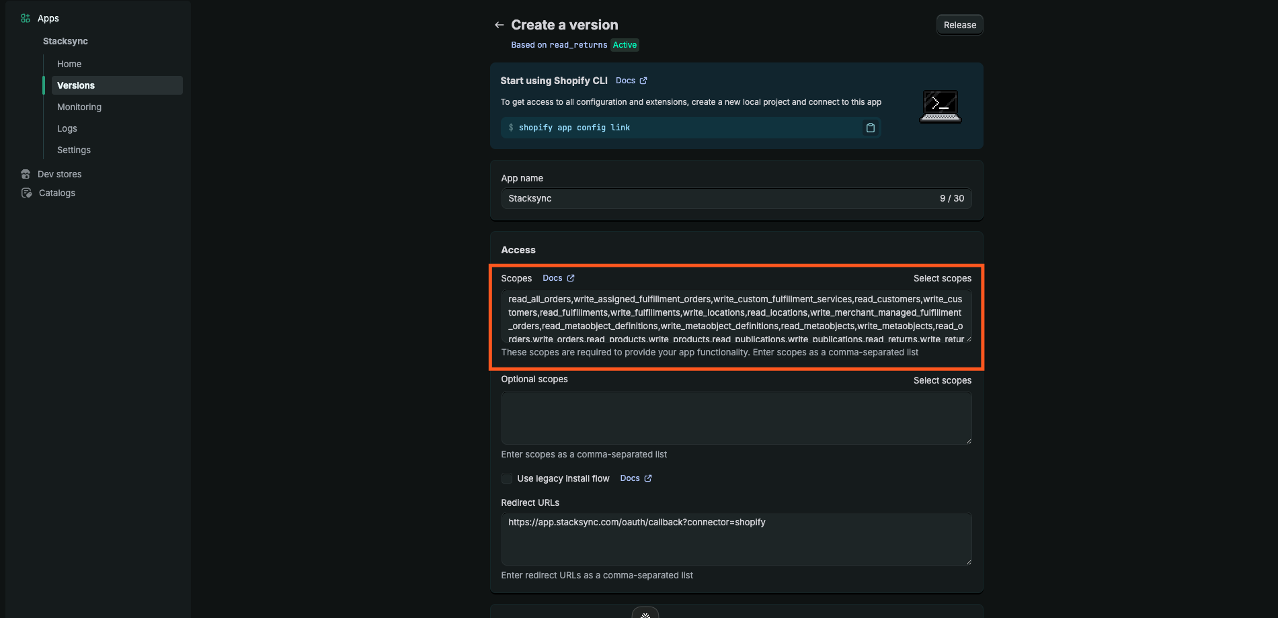The image size is (1278, 618).
Task: Open Select scopes for Optional scopes
Action: 942,380
